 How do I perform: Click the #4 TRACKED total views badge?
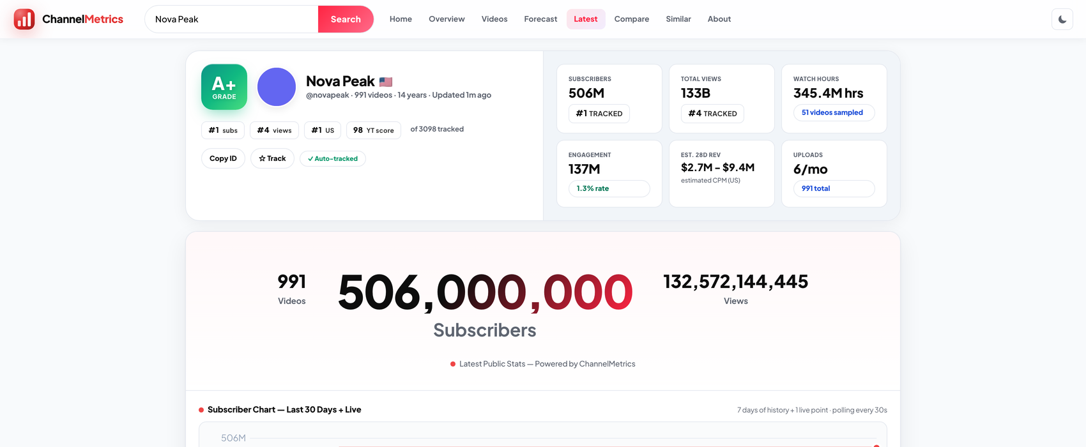coord(712,114)
